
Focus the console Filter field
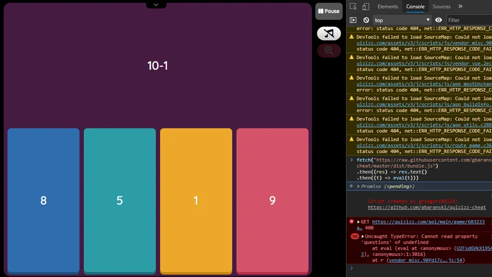[469, 20]
